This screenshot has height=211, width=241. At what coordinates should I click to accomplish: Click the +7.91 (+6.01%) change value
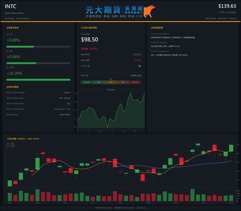point(227,13)
